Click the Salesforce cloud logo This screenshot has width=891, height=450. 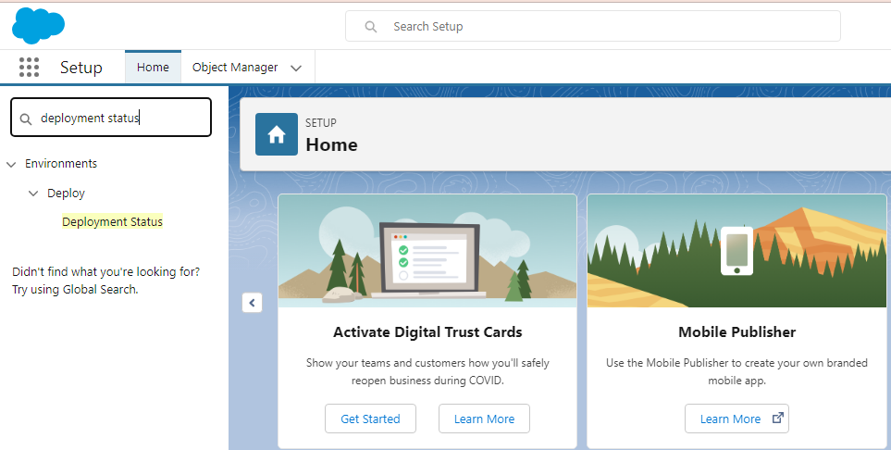[x=38, y=25]
